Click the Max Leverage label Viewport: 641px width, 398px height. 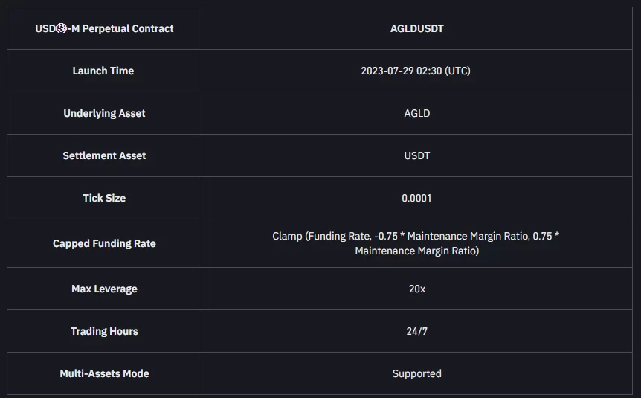coord(104,289)
